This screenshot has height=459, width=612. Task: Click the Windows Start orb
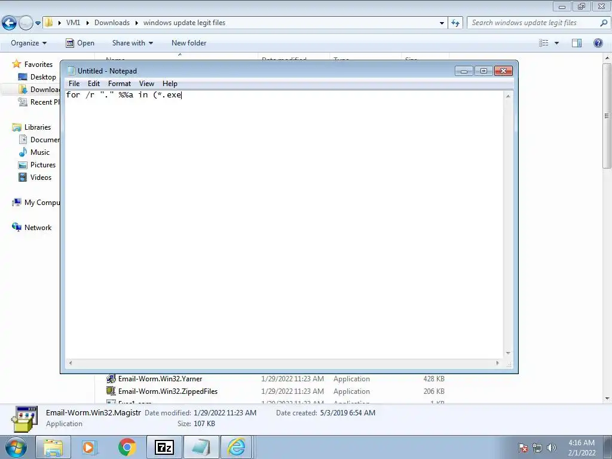click(16, 447)
